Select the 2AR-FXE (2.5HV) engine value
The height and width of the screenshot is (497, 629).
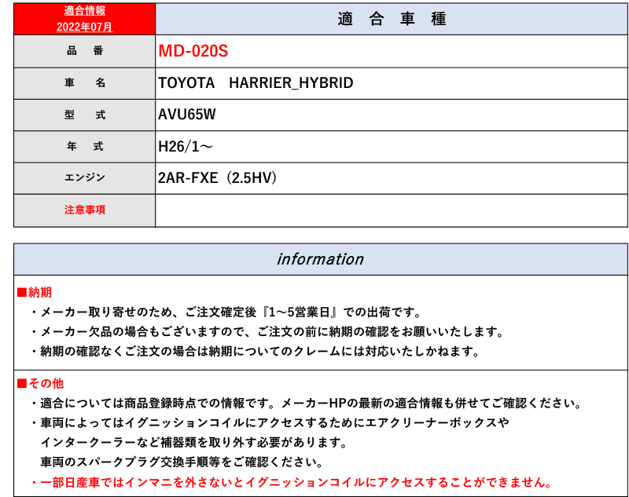tap(218, 178)
